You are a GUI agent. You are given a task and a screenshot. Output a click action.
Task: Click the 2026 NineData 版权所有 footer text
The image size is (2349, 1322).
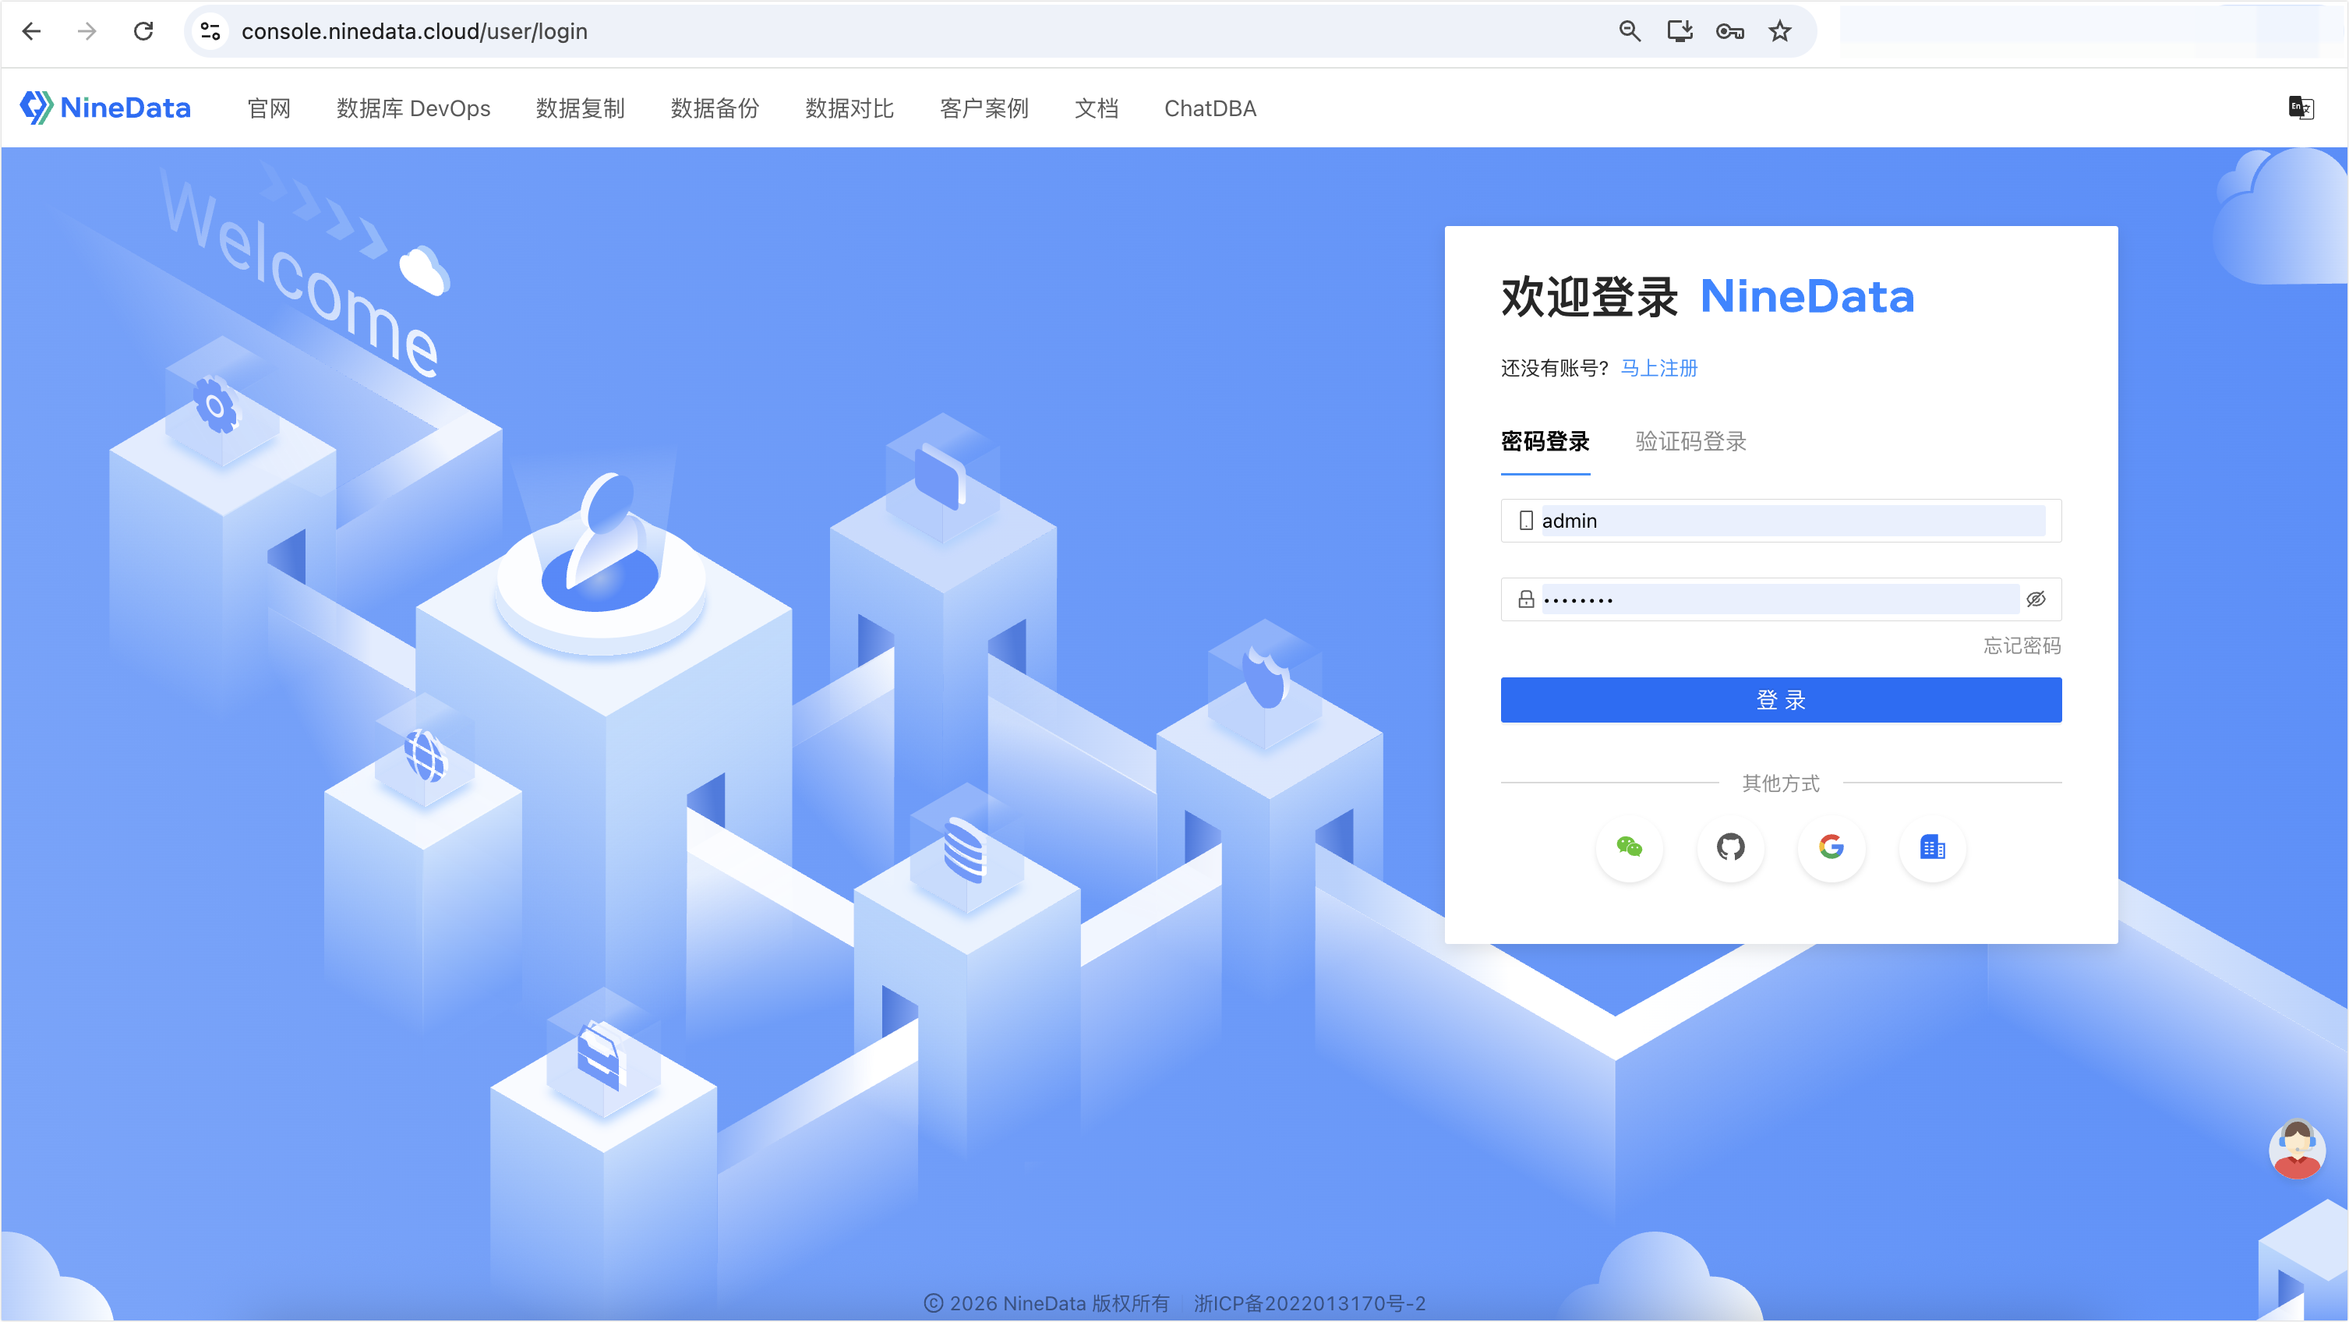1047,1304
